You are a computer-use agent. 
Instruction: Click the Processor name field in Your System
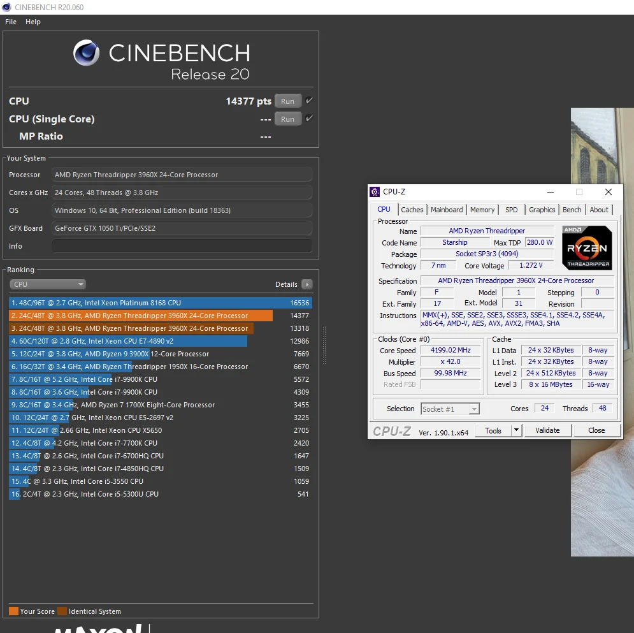pyautogui.click(x=182, y=175)
